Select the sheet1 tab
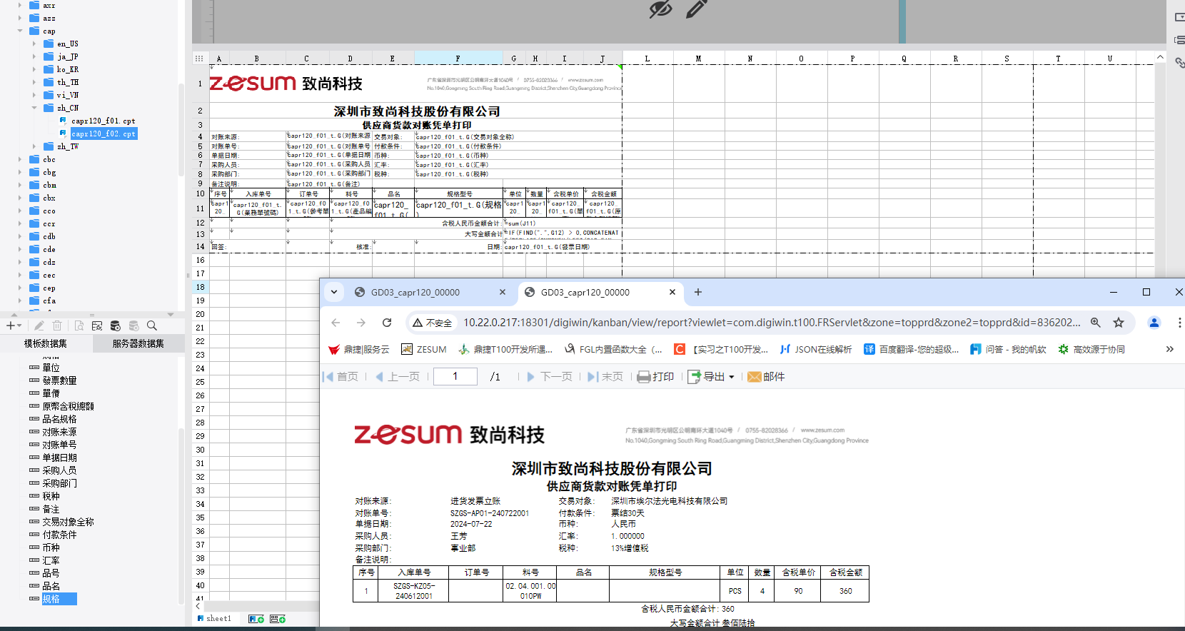Viewport: 1185px width, 631px height. [214, 619]
